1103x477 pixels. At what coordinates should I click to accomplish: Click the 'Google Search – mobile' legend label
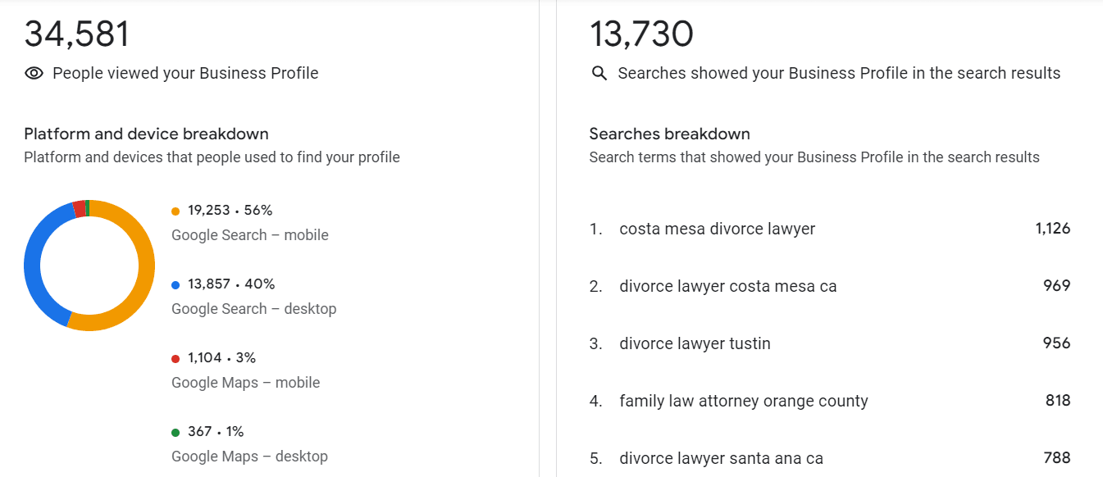tap(249, 235)
